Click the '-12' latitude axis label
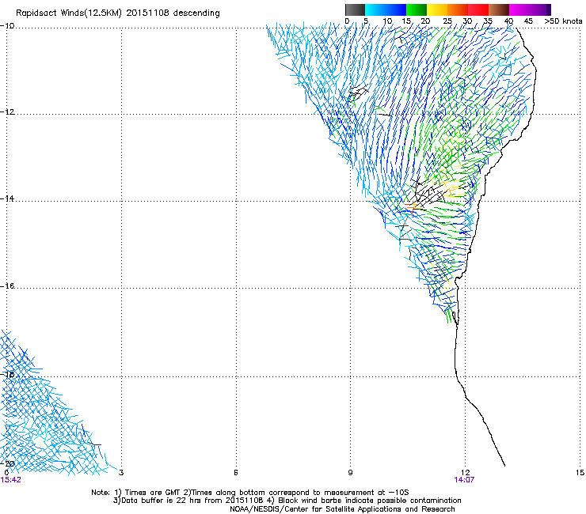 pos(7,112)
